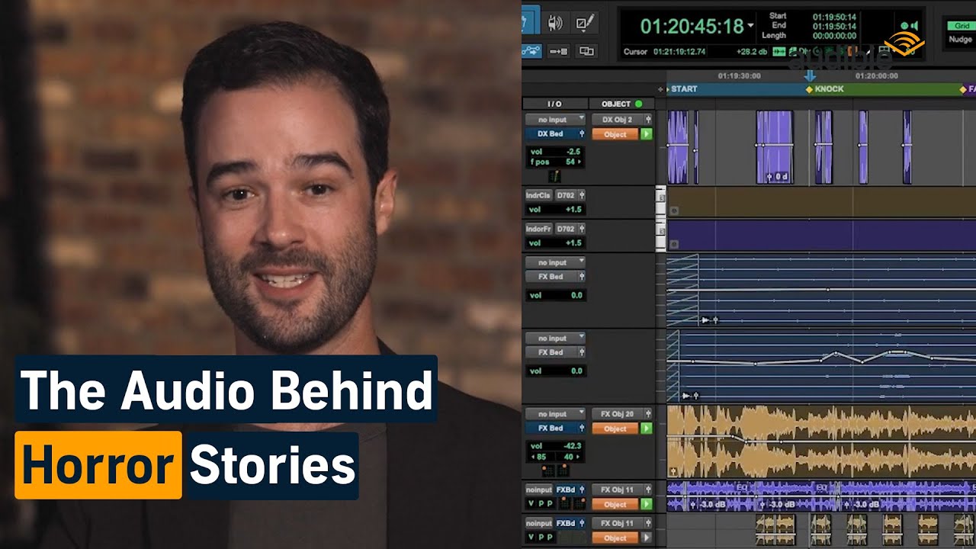976x549 pixels.
Task: Click left pan value 85
Action: coord(541,457)
